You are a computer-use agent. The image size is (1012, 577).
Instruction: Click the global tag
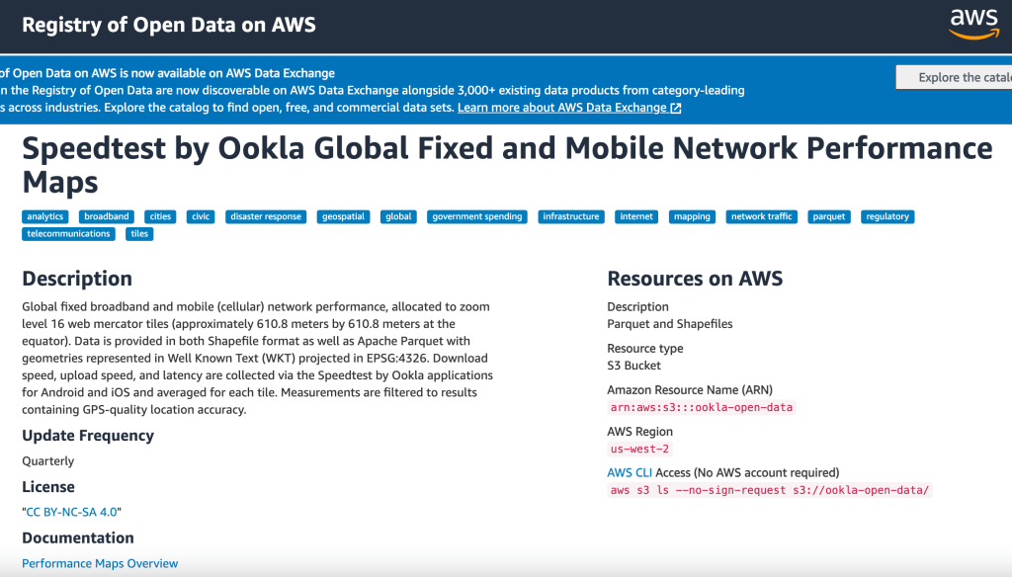399,216
